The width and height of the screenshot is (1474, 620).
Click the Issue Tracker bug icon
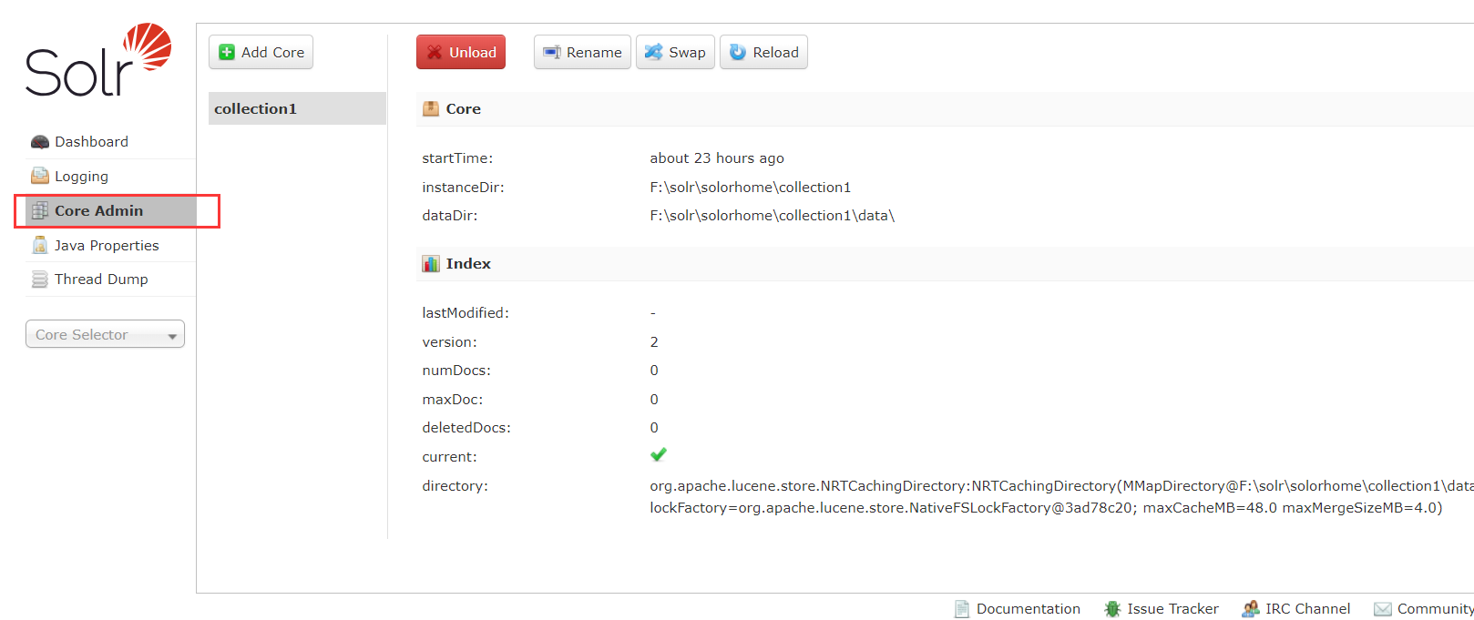click(1112, 609)
